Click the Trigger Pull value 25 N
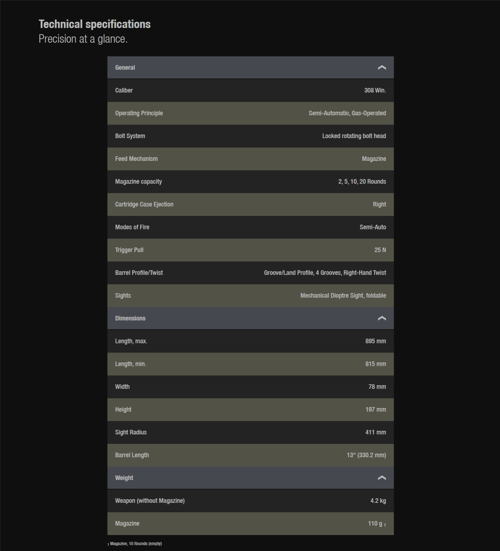This screenshot has height=551, width=500. pyautogui.click(x=380, y=250)
